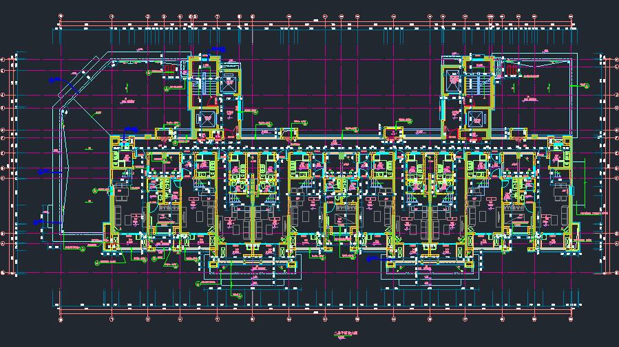Click the top-left grid axis bubble

(60, 16)
